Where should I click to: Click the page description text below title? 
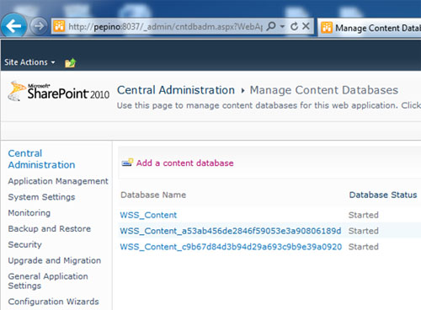tap(269, 105)
